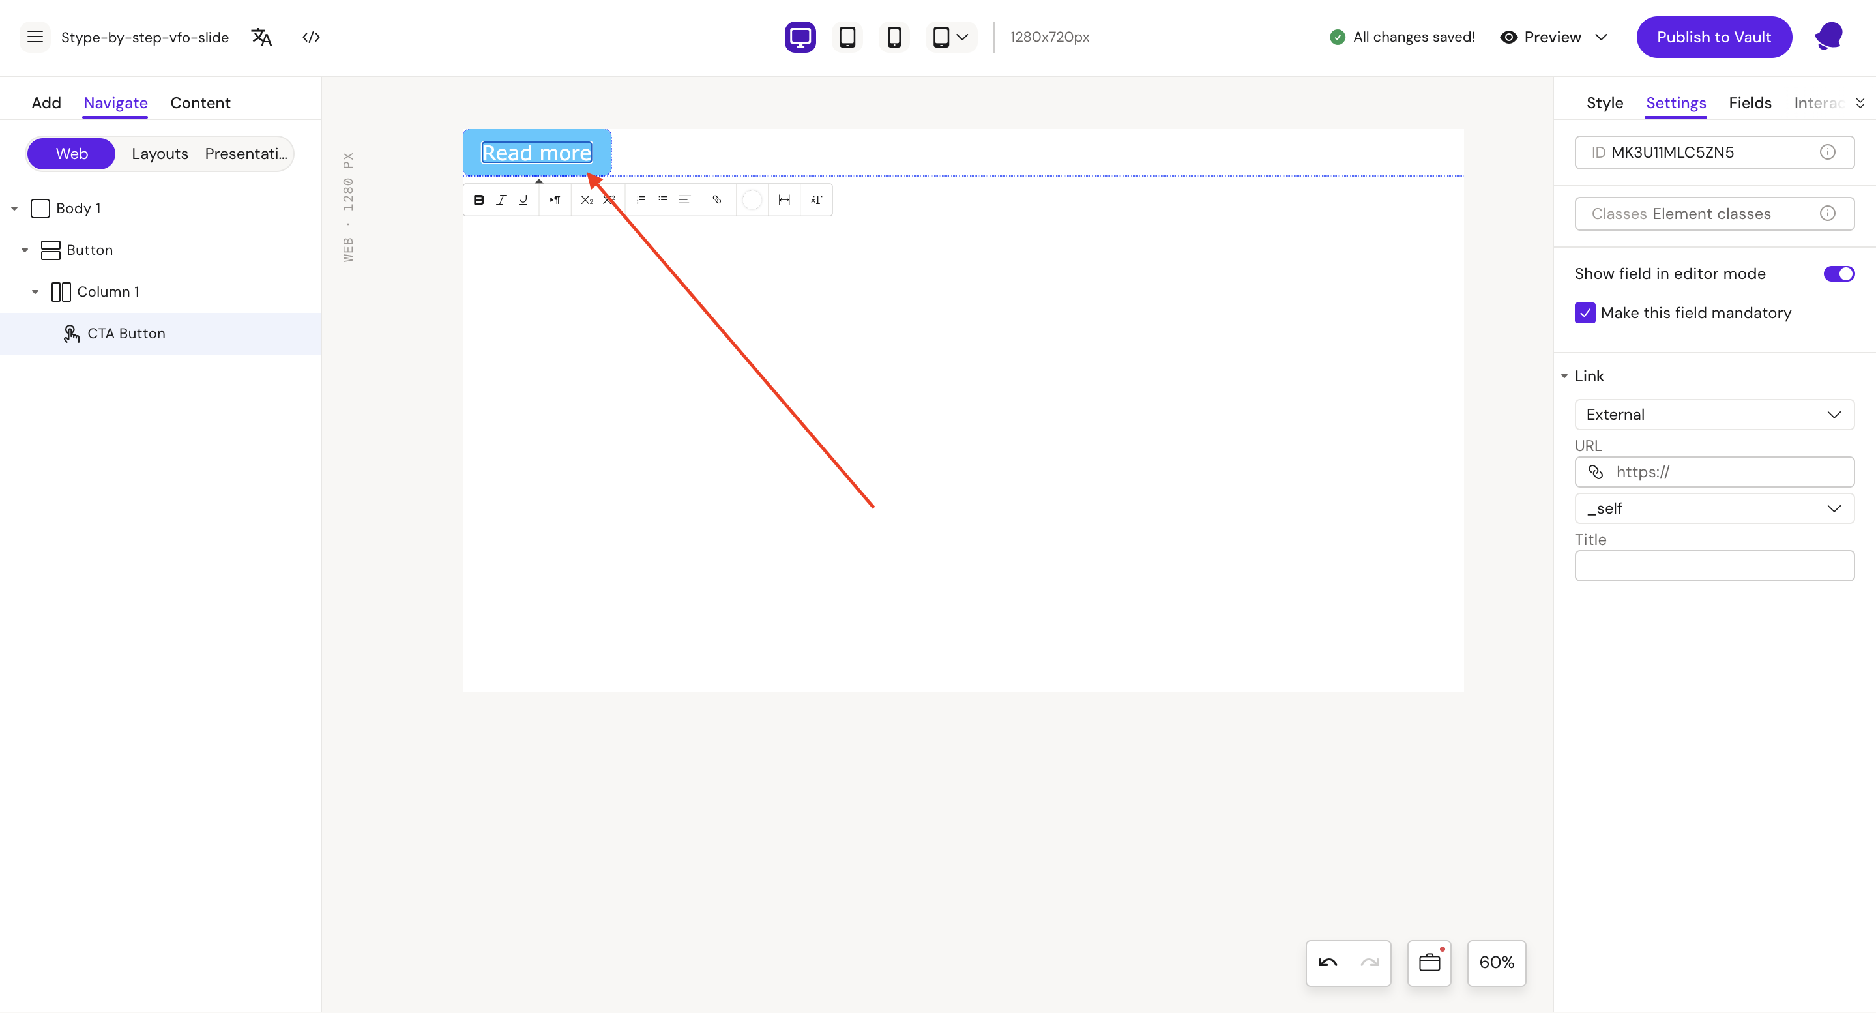Click info icon beside ID field

(1827, 152)
